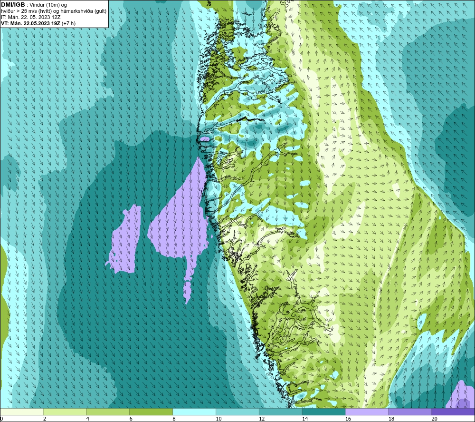Click the 14–16 m/s dark teal legend swatch
This screenshot has width=475, height=422.
[324, 412]
